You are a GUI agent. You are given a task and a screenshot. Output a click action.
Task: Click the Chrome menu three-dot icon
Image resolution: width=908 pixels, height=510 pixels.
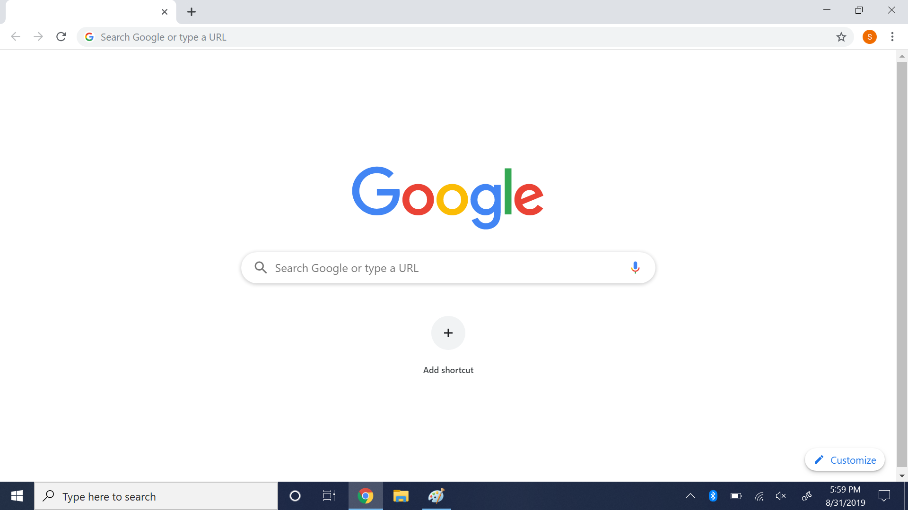tap(892, 36)
